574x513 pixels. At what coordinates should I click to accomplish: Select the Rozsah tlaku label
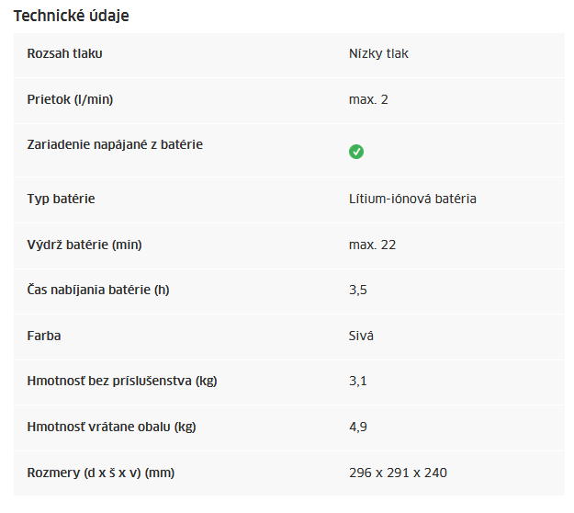tap(65, 53)
